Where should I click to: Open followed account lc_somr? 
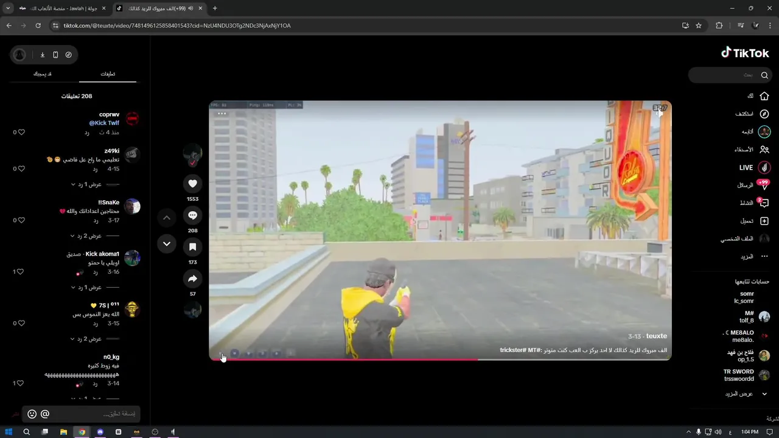tap(744, 297)
